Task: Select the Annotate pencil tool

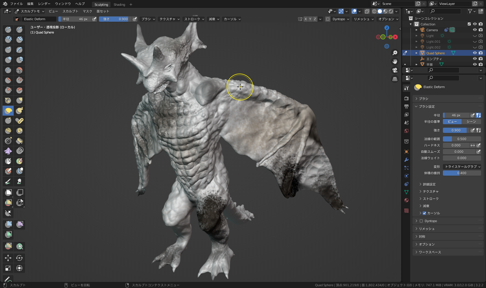Action: tap(8, 279)
